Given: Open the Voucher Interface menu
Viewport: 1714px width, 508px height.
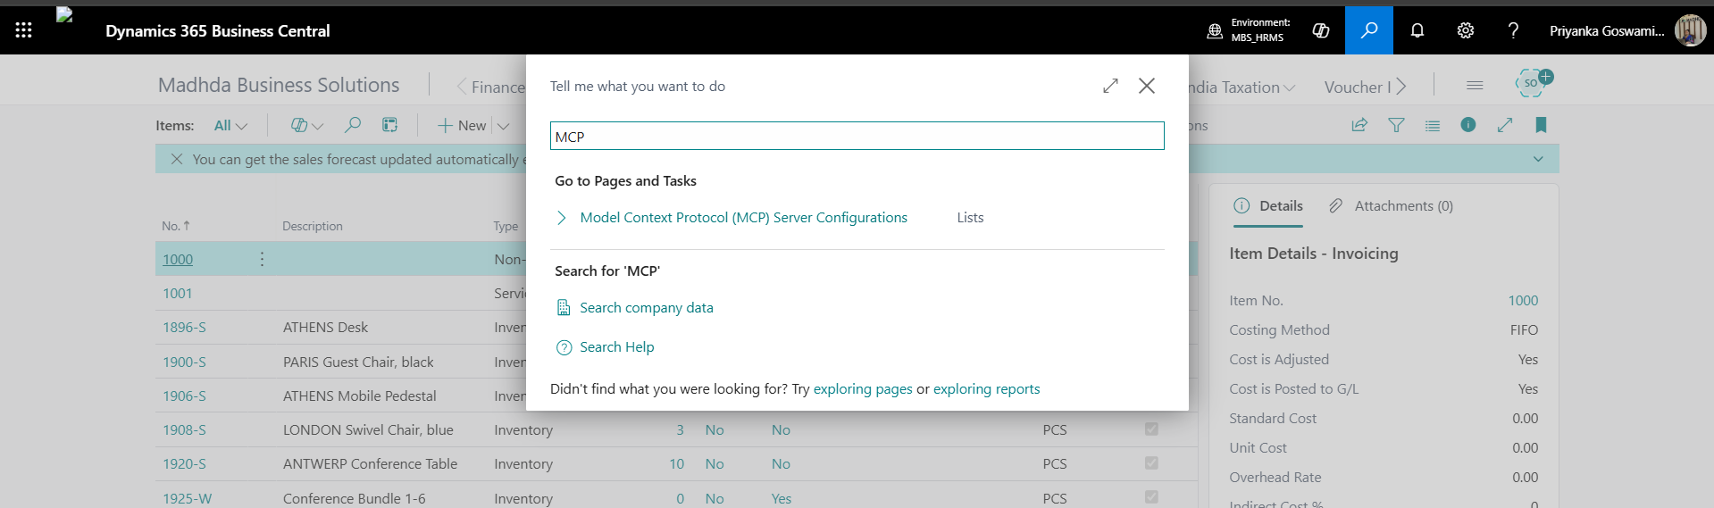Looking at the screenshot, I should [x=1358, y=87].
